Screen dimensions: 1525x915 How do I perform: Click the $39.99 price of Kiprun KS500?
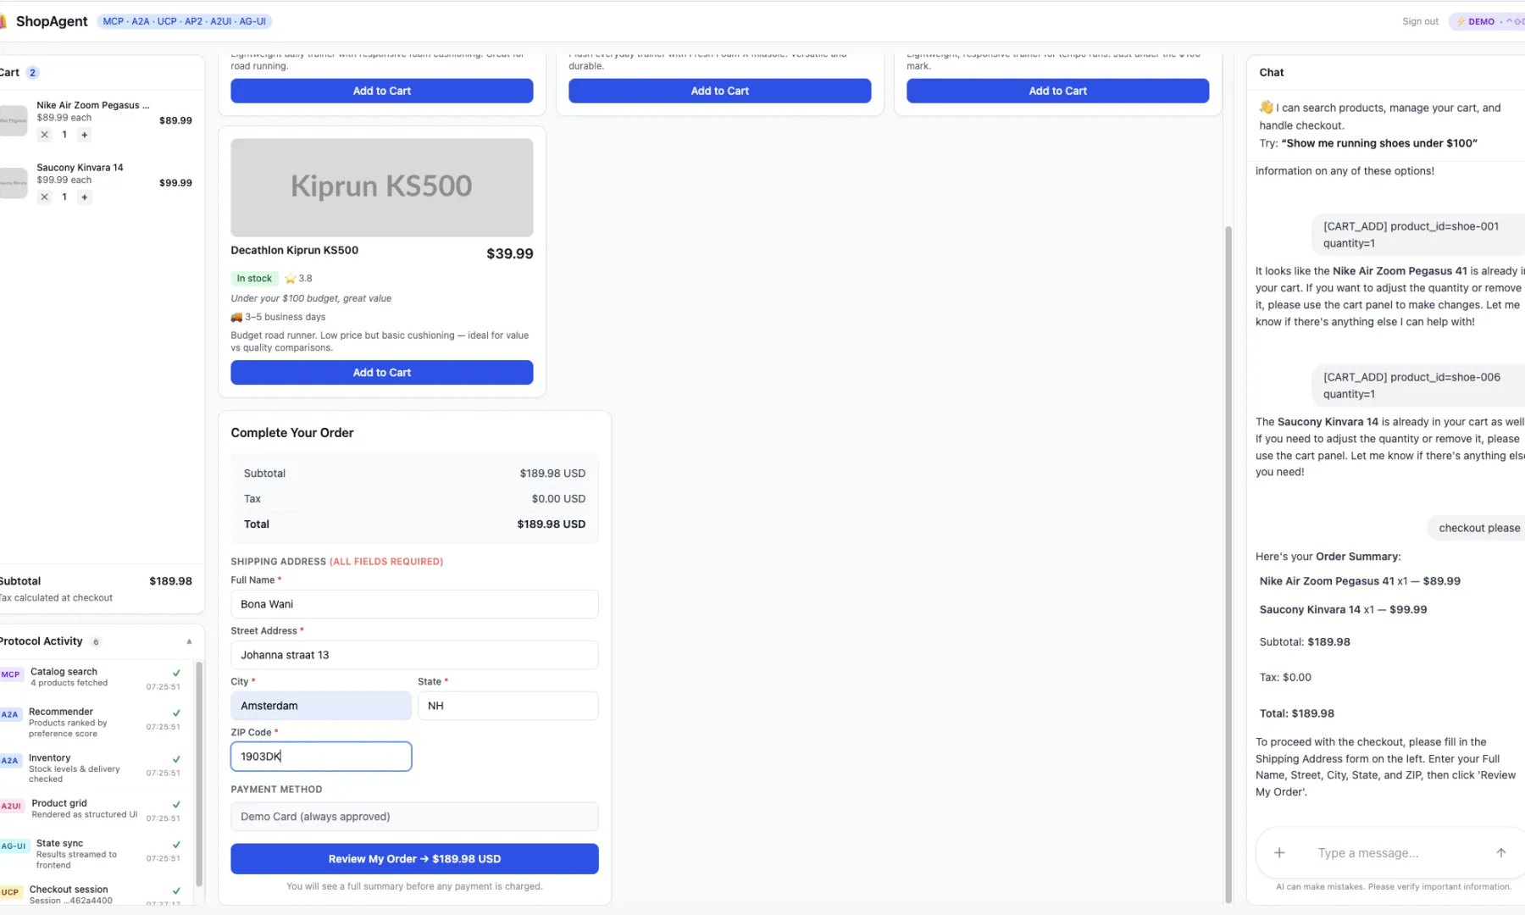pos(510,253)
